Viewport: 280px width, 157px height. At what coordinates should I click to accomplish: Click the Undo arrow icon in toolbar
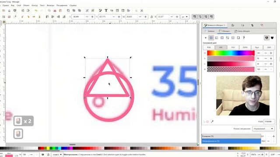[36, 10]
